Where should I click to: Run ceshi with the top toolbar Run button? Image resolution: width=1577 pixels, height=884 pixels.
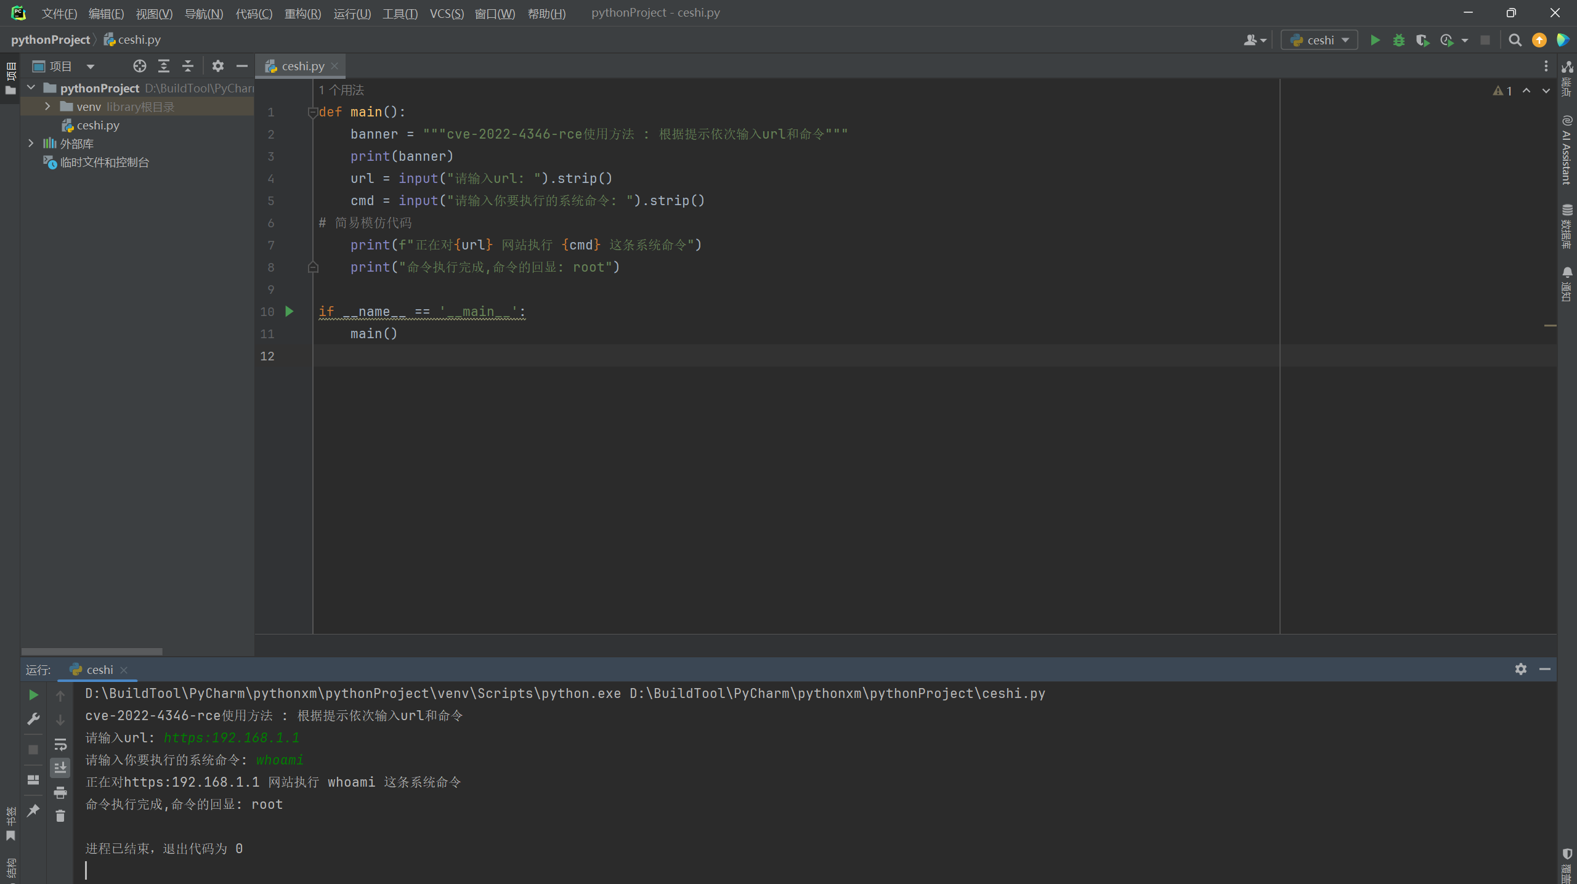(x=1374, y=40)
